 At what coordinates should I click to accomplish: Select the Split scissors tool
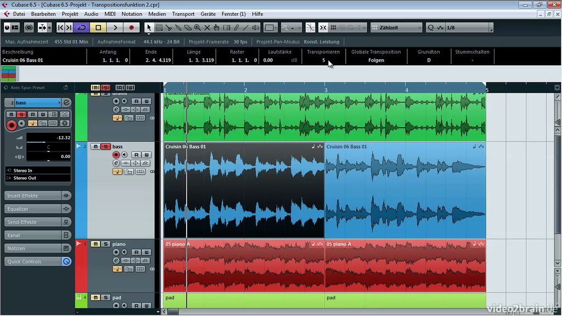[168, 27]
